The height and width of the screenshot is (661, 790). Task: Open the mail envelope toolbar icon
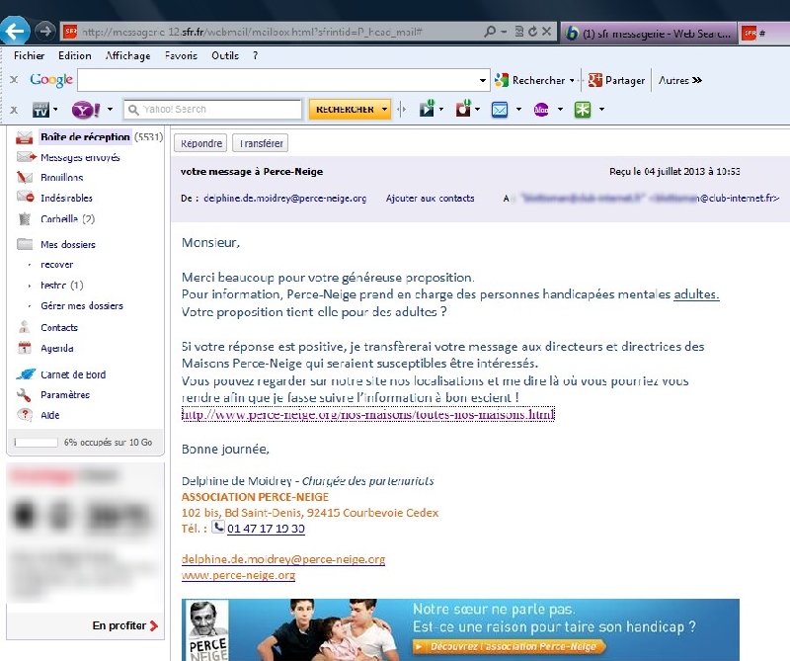tap(500, 110)
